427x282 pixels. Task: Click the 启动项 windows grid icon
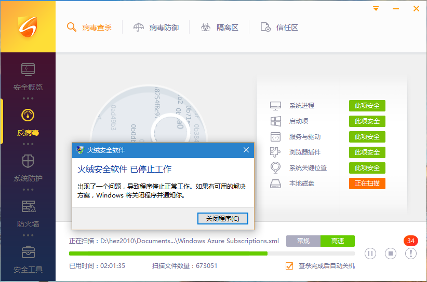(x=276, y=121)
